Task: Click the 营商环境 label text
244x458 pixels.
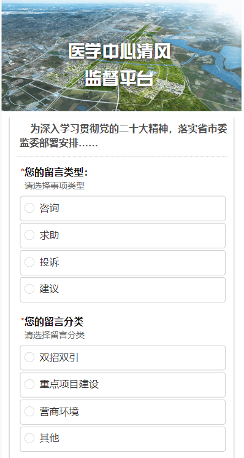Action: coord(59,411)
